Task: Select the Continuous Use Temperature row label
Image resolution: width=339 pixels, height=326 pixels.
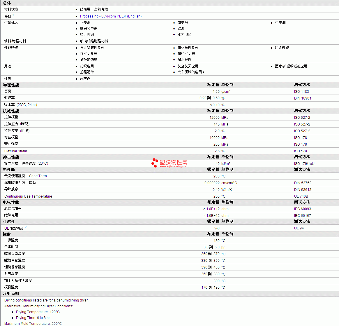Action: click(x=28, y=196)
